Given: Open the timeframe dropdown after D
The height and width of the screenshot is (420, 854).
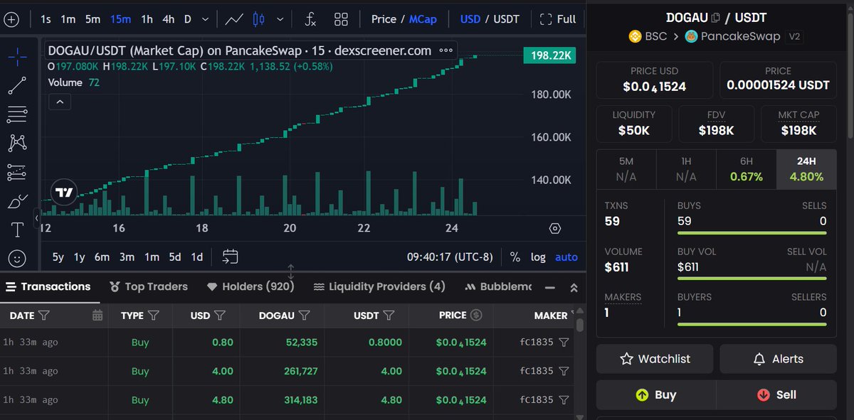Looking at the screenshot, I should click(206, 19).
